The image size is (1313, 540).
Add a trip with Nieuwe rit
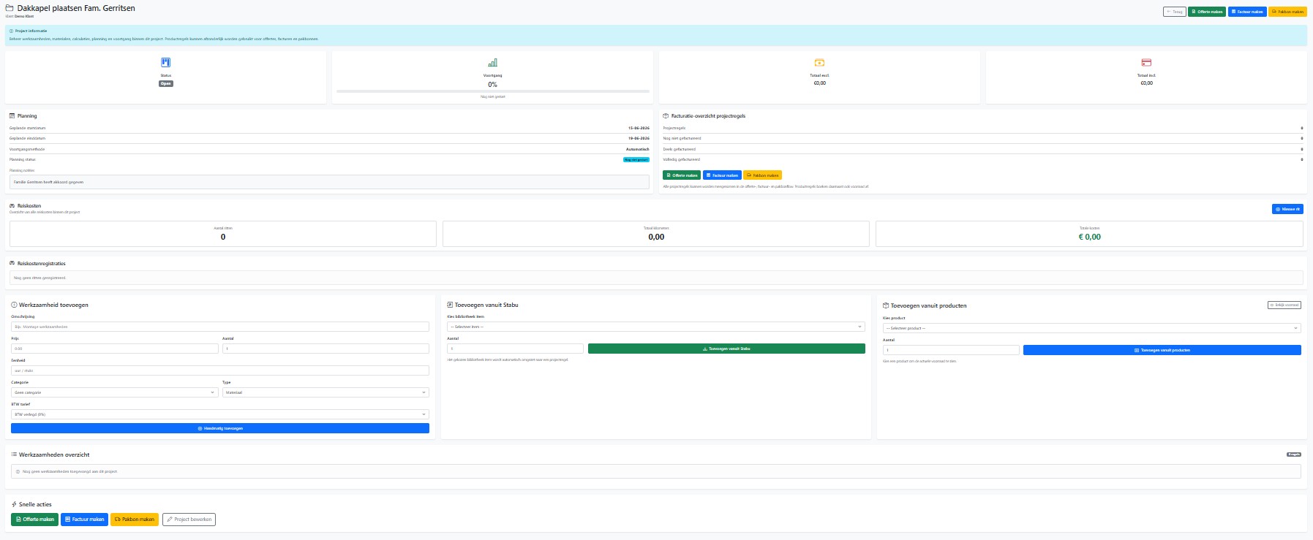(1287, 209)
